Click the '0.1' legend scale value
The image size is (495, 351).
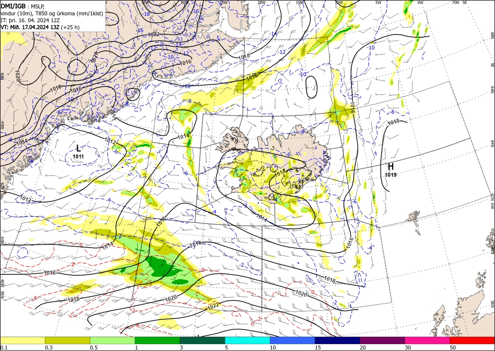(3, 348)
